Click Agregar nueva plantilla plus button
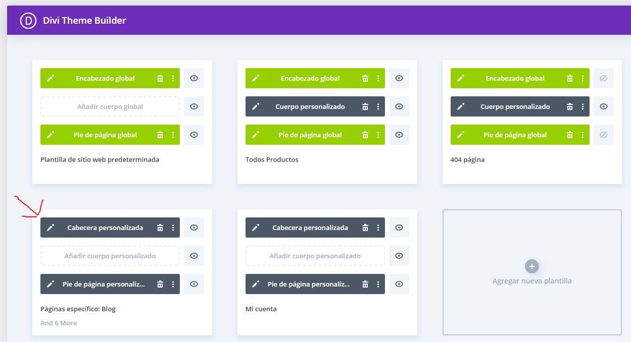The height and width of the screenshot is (342, 631). click(x=532, y=266)
